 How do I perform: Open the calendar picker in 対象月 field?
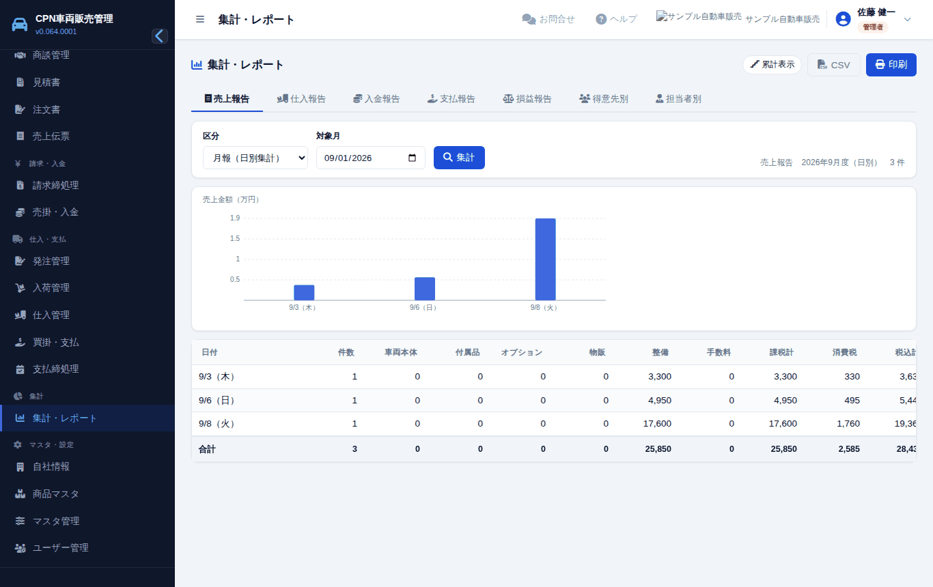tap(412, 158)
